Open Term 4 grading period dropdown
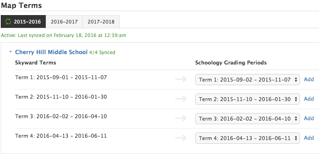The width and height of the screenshot is (319, 154). click(x=247, y=138)
